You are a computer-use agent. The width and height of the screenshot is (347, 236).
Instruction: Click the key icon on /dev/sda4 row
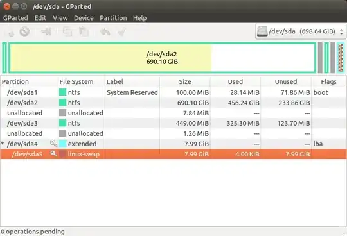53,143
